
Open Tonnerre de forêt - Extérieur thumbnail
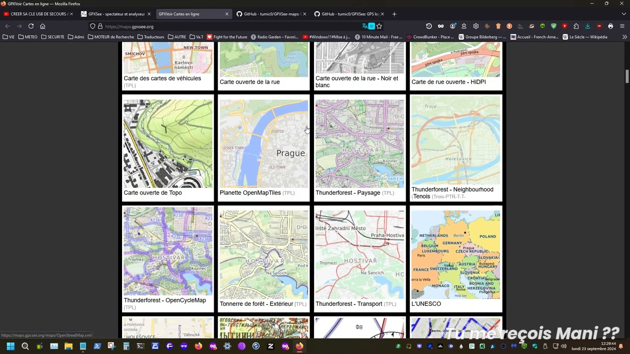[x=264, y=255]
